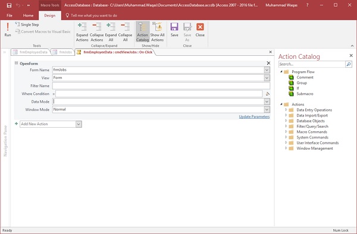Open the Where Condition expression builder
Screen dimensions: 357x234
[268, 94]
